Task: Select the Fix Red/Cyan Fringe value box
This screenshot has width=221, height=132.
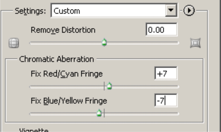Action: click(x=165, y=73)
